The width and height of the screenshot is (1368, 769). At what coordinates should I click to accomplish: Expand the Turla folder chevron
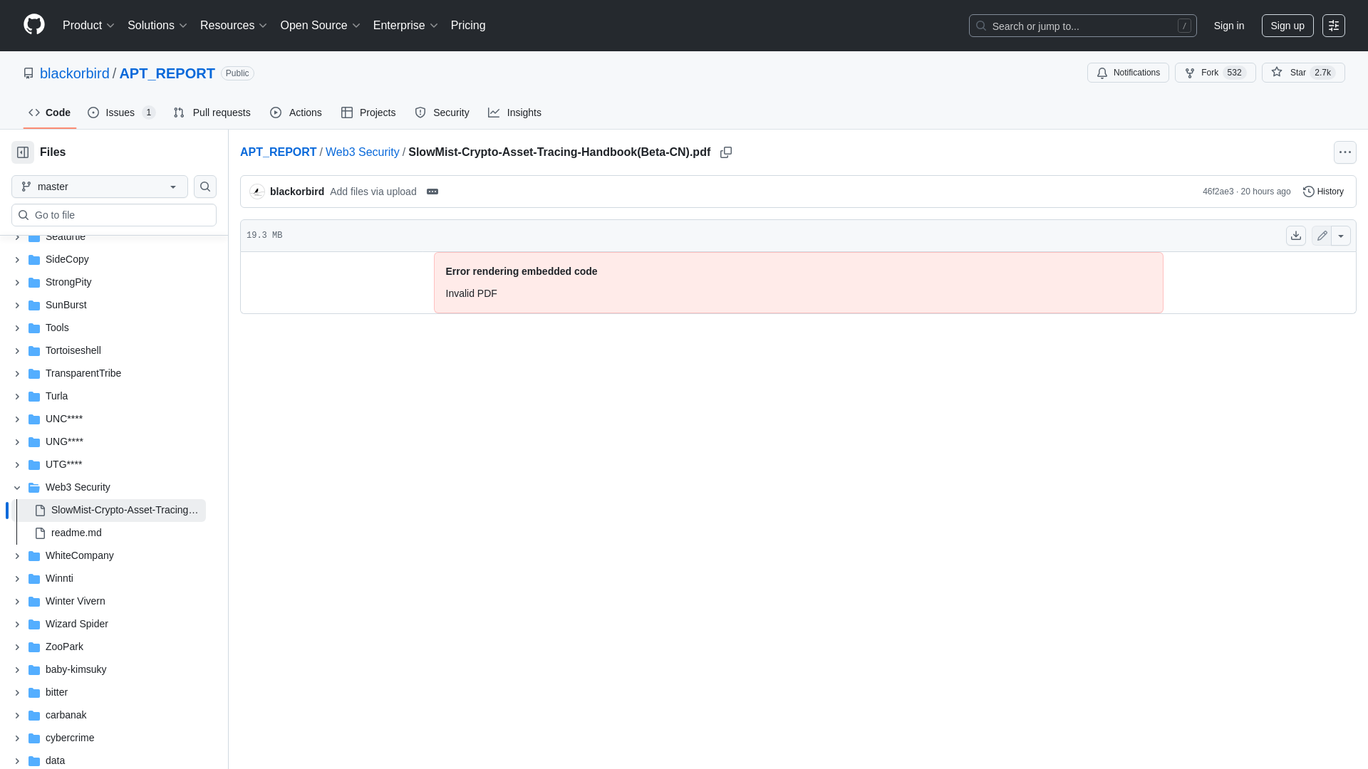coord(17,397)
